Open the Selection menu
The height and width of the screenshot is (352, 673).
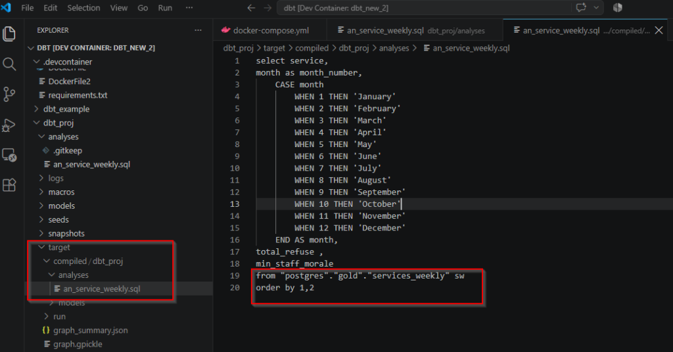[83, 8]
